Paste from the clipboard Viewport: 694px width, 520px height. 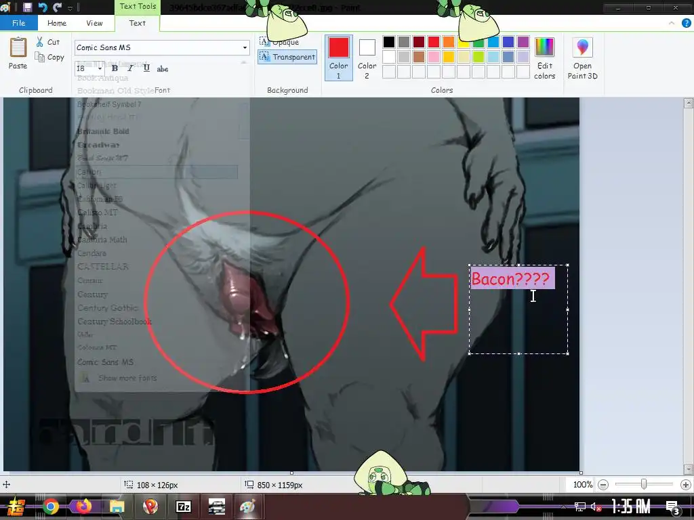click(18, 53)
